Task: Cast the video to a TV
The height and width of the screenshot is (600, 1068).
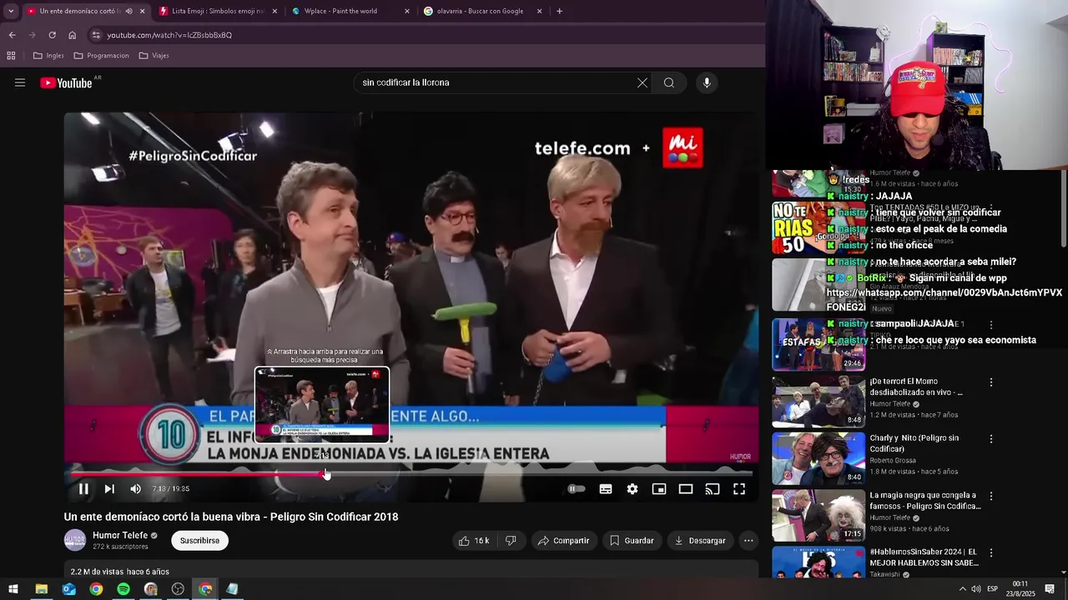Action: [713, 489]
